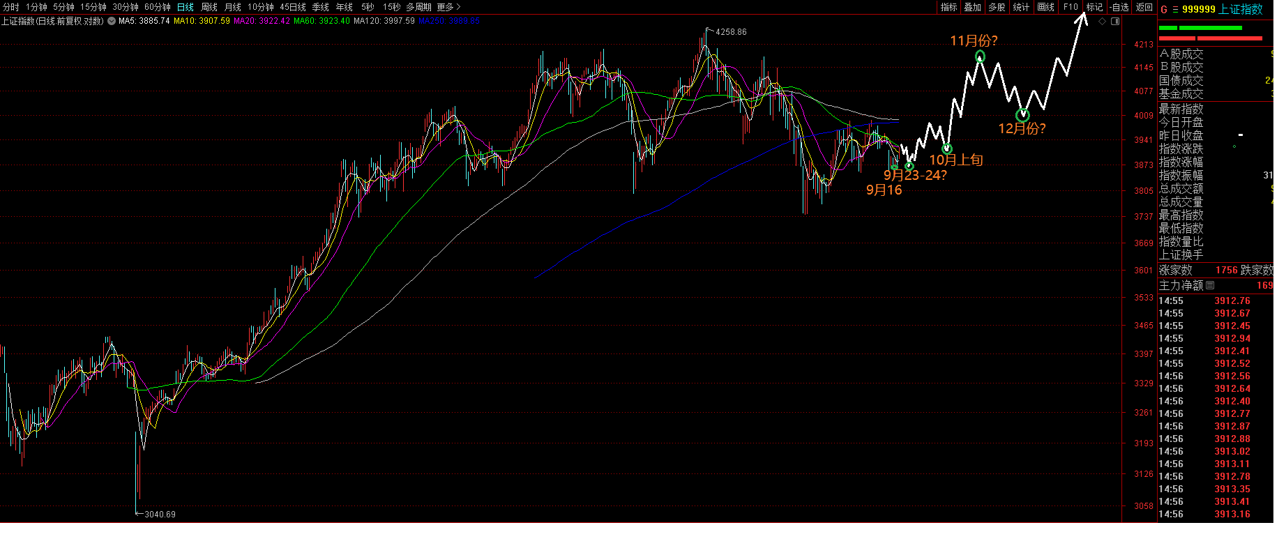The width and height of the screenshot is (1279, 555).
Task: Click the 返回 back button
Action: [1144, 7]
